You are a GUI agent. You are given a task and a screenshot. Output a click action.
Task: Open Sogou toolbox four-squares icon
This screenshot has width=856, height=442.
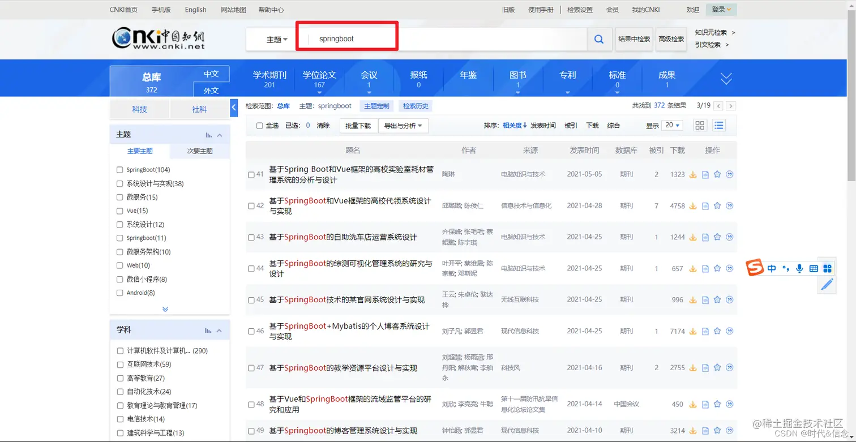tap(828, 268)
